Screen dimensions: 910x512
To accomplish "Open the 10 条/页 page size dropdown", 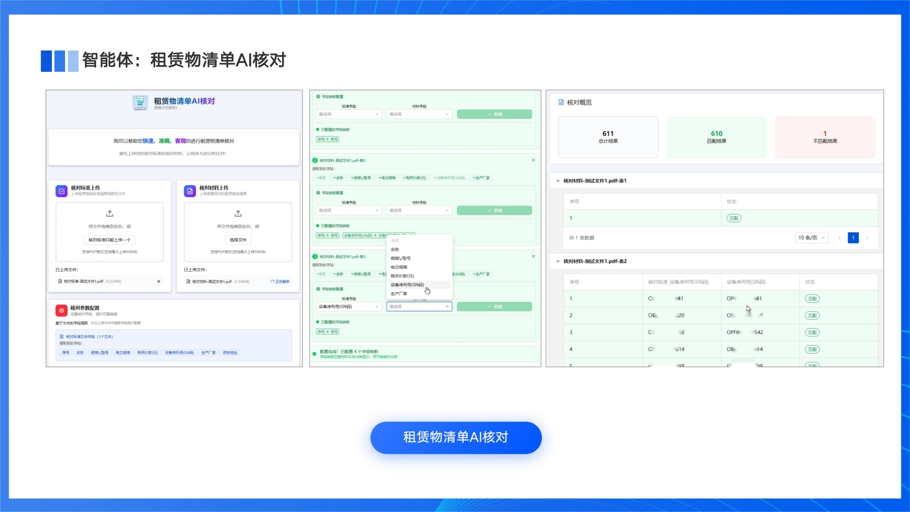I will click(x=811, y=238).
